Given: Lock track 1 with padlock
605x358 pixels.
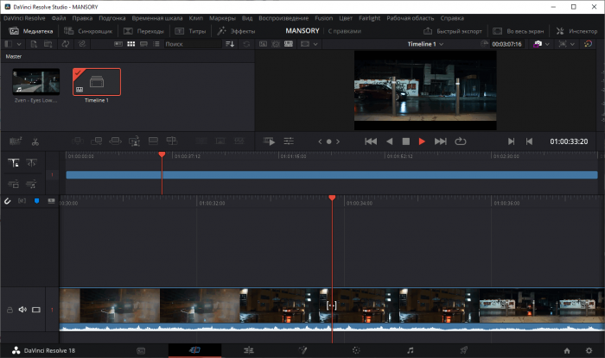Looking at the screenshot, I should coord(10,310).
